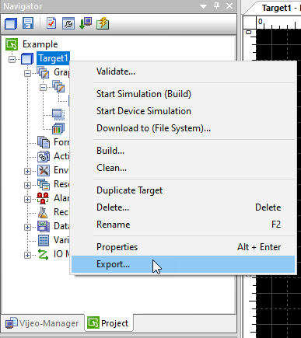
Task: Choose Rename in context menu
Action: point(183,225)
